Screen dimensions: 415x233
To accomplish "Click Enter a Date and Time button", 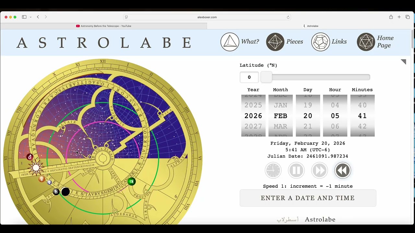I will pyautogui.click(x=308, y=198).
